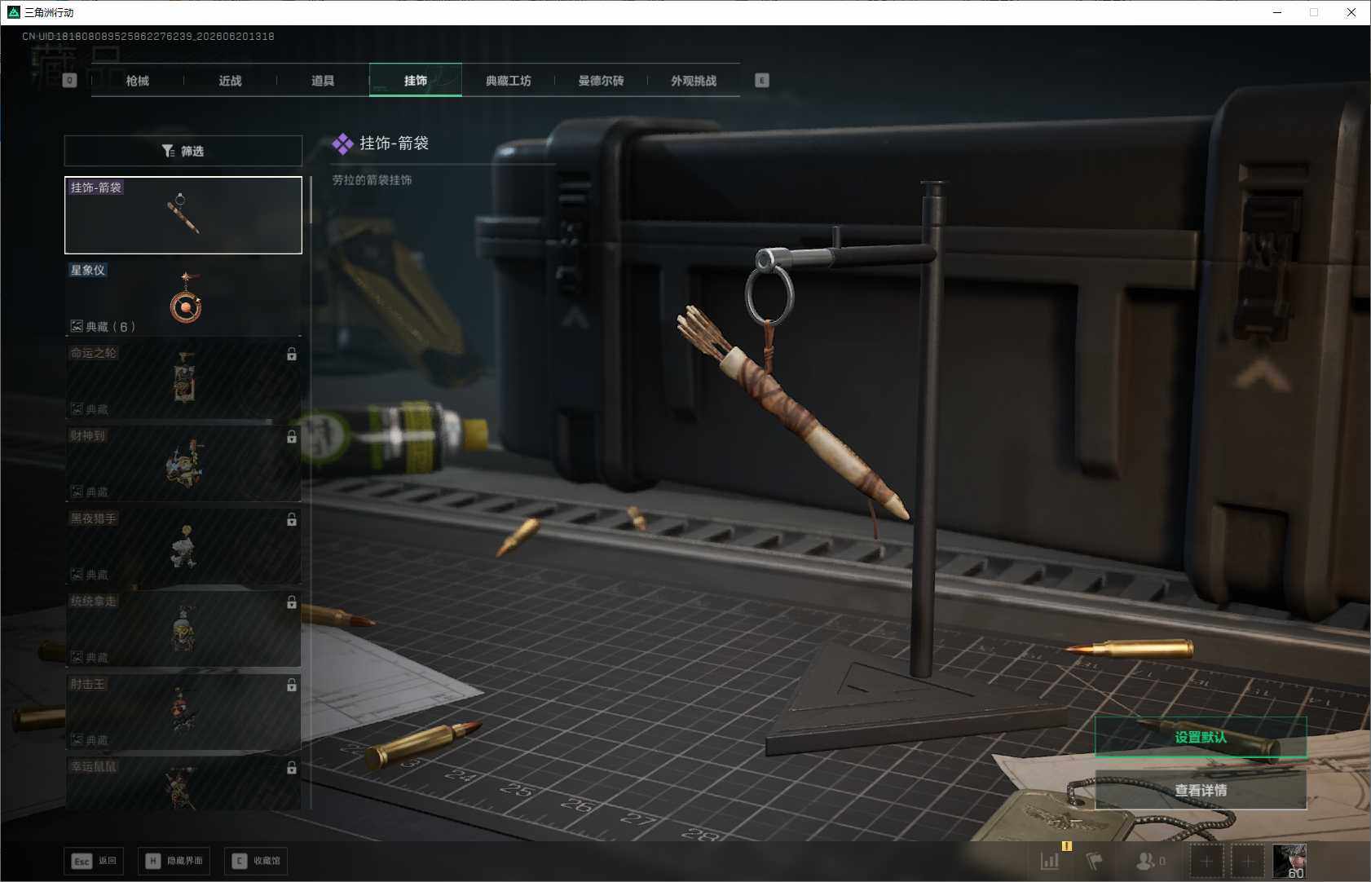Open the friends icon showing 0

click(x=1151, y=861)
